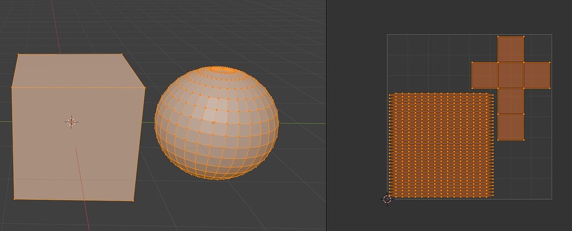The image size is (572, 231).
Task: Click the 3D cursor on the cube
Action: tap(71, 122)
